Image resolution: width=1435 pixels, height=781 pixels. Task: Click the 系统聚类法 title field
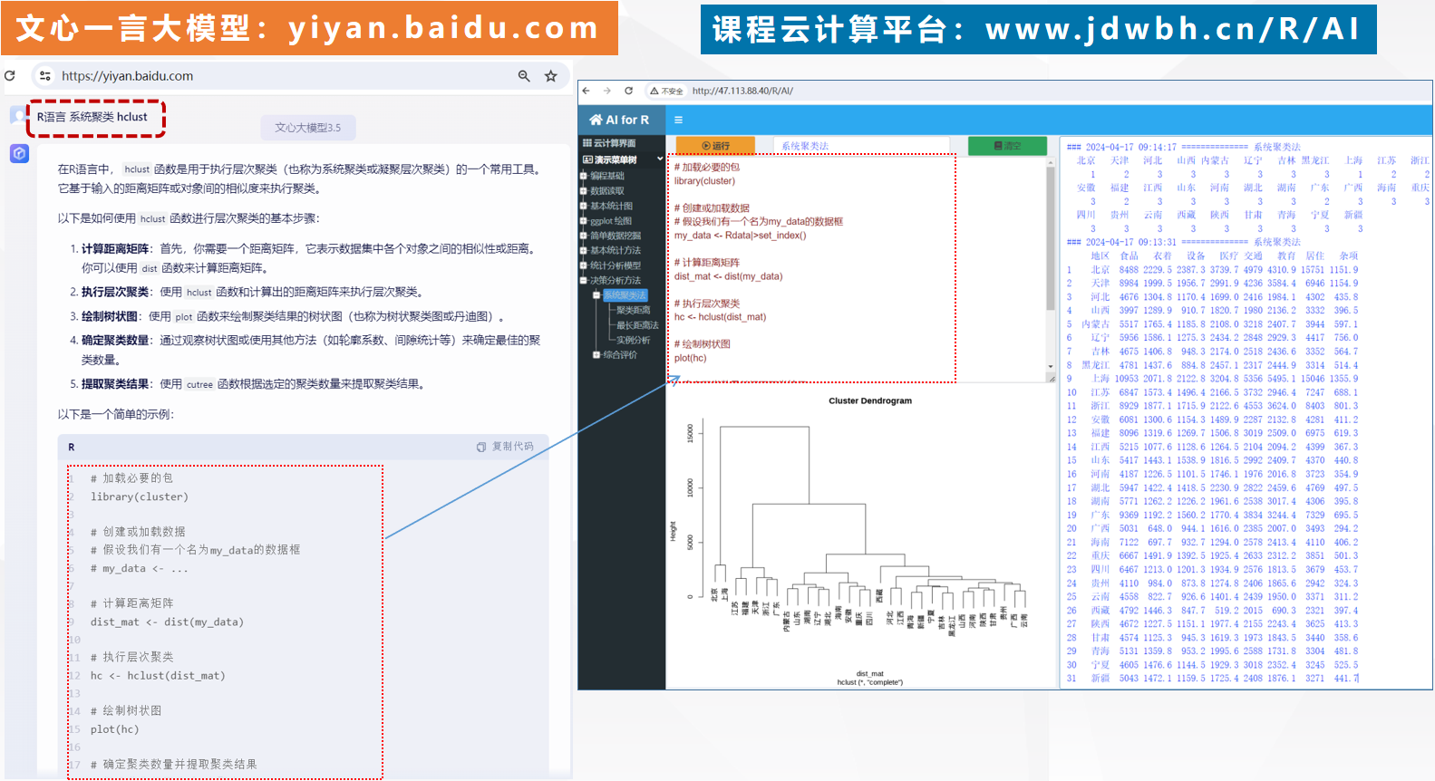point(861,146)
